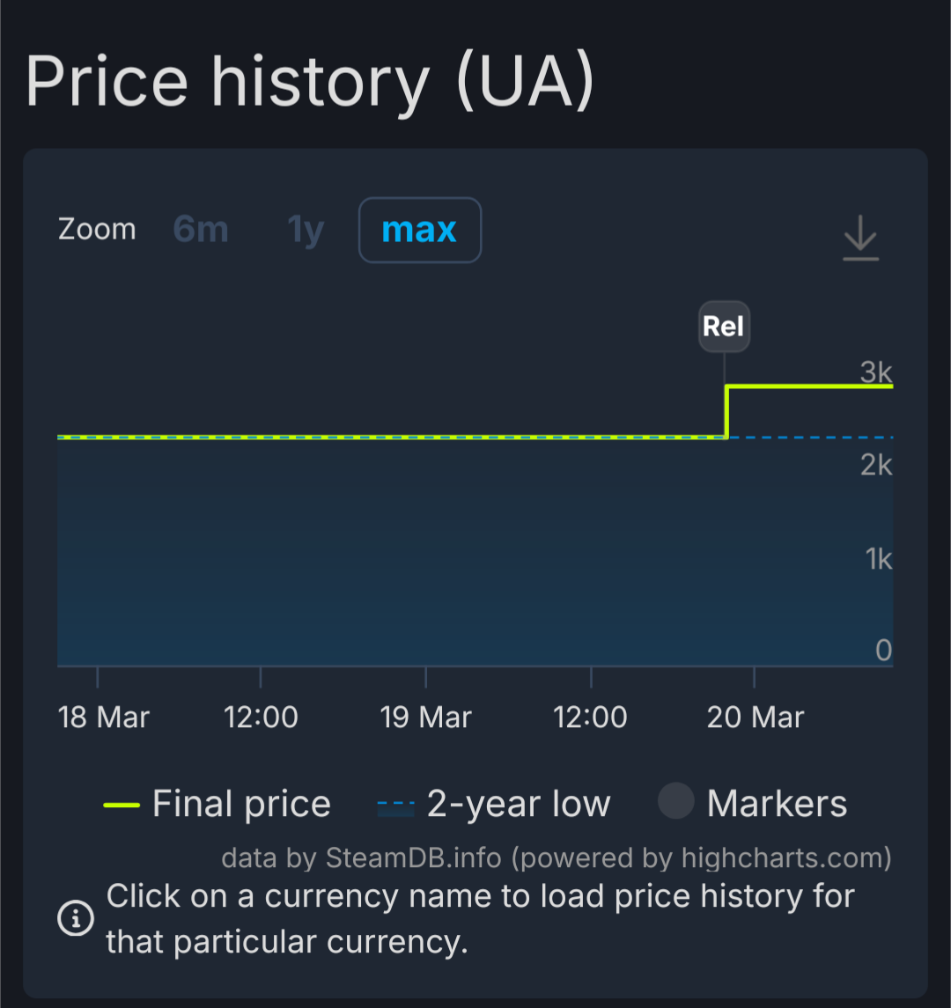This screenshot has height=1008, width=951.
Task: Toggle the Final price series label
Action: click(241, 805)
